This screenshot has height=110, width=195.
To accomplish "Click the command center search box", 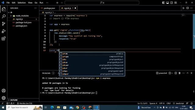I will pyautogui.click(x=102, y=3).
